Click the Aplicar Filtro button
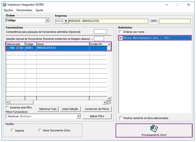196x142 pixels. (97, 116)
